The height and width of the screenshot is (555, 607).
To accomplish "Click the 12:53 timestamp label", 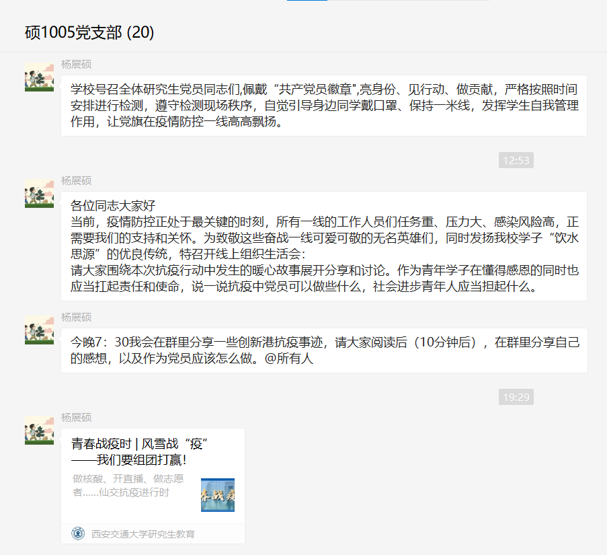I will (516, 160).
